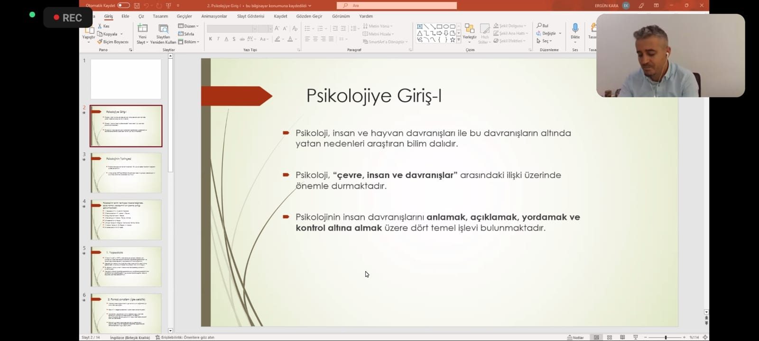
Task: Toggle the Otomatik Kaydet autosave switch
Action: [x=123, y=6]
